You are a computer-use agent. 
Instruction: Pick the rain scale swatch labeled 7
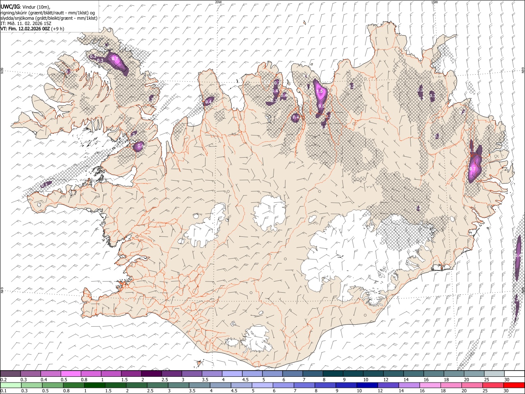(304, 385)
